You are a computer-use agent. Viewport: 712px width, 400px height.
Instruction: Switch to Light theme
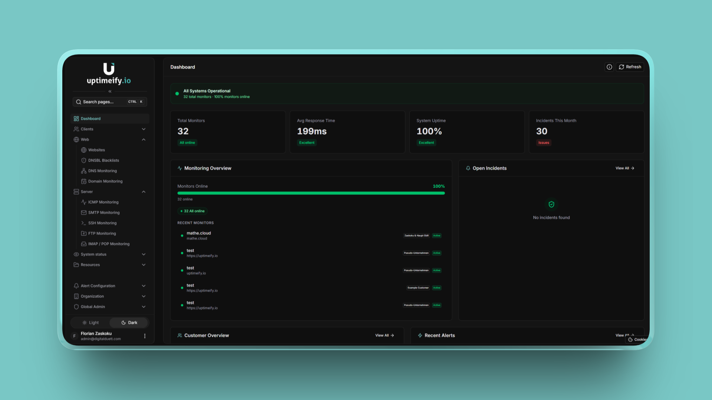(x=90, y=322)
